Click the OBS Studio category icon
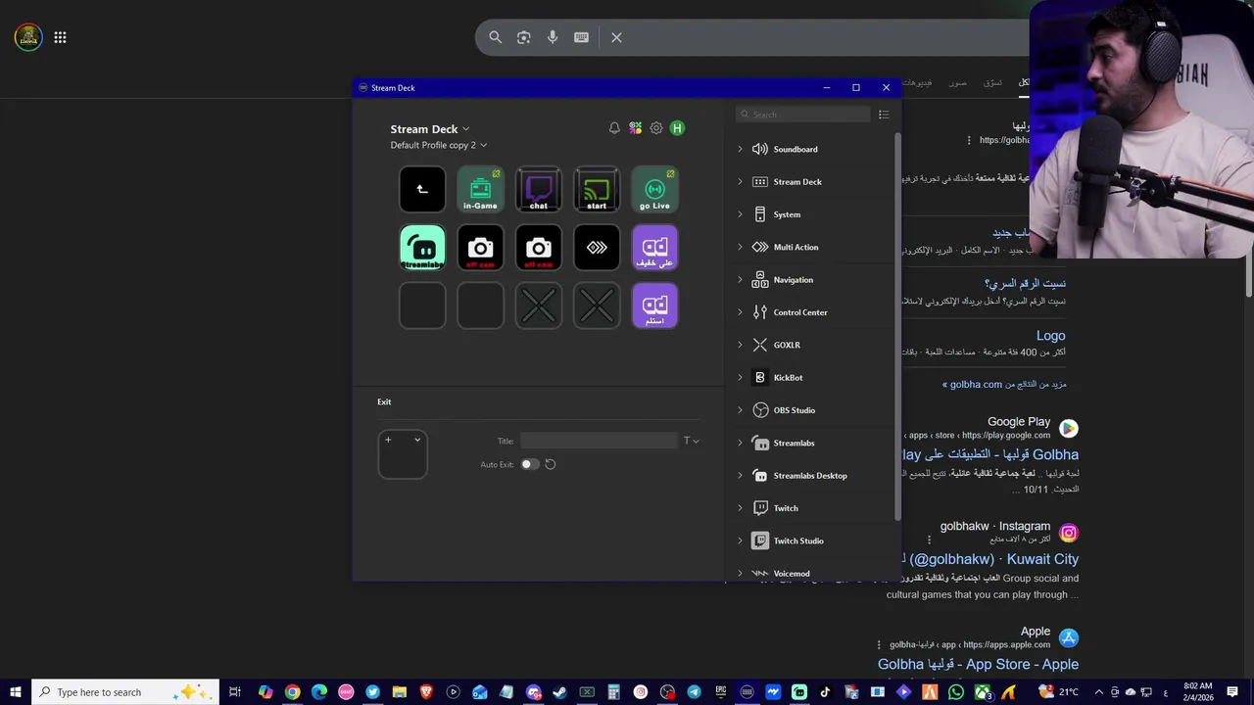Screen dimensions: 1254x705 click(759, 410)
